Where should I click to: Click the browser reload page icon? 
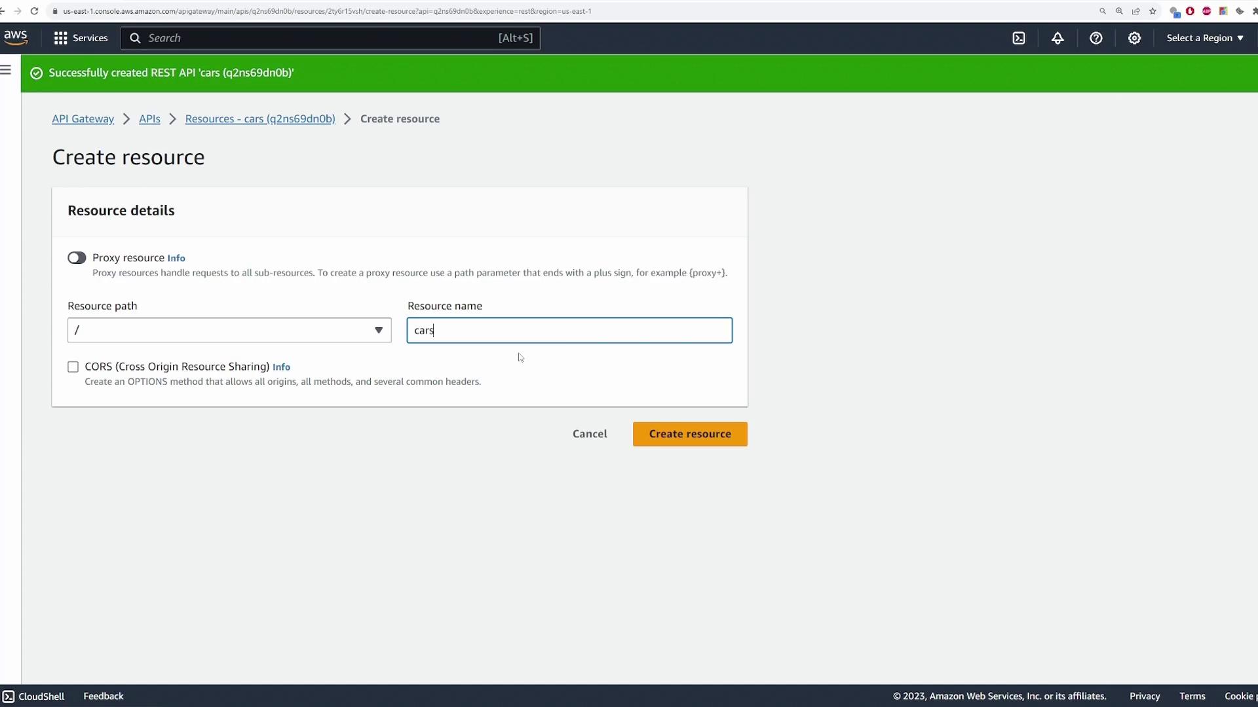(35, 11)
